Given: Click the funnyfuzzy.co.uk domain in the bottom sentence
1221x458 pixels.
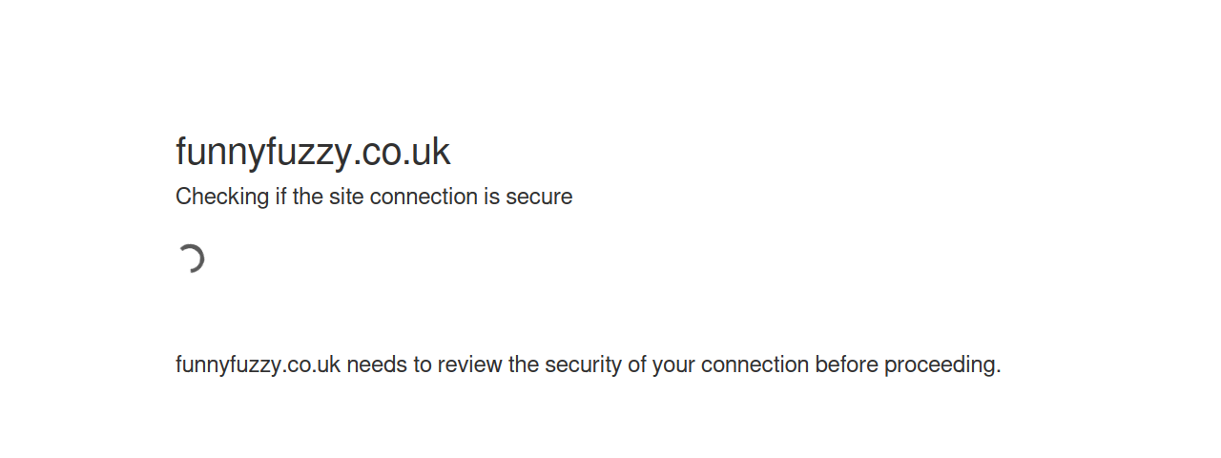Looking at the screenshot, I should 259,364.
